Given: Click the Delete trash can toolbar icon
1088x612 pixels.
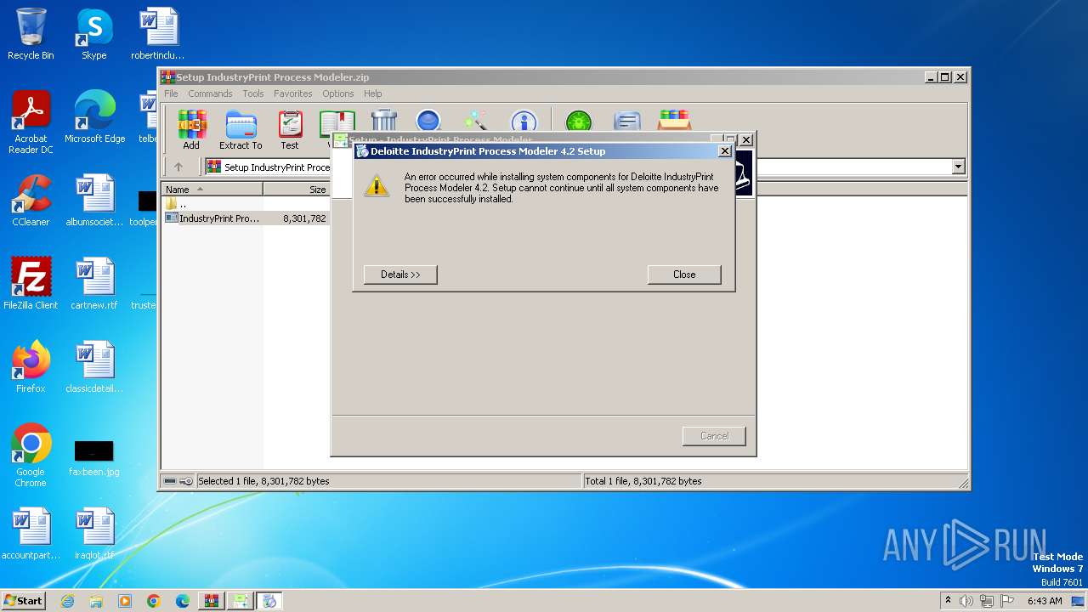Looking at the screenshot, I should pos(384,121).
